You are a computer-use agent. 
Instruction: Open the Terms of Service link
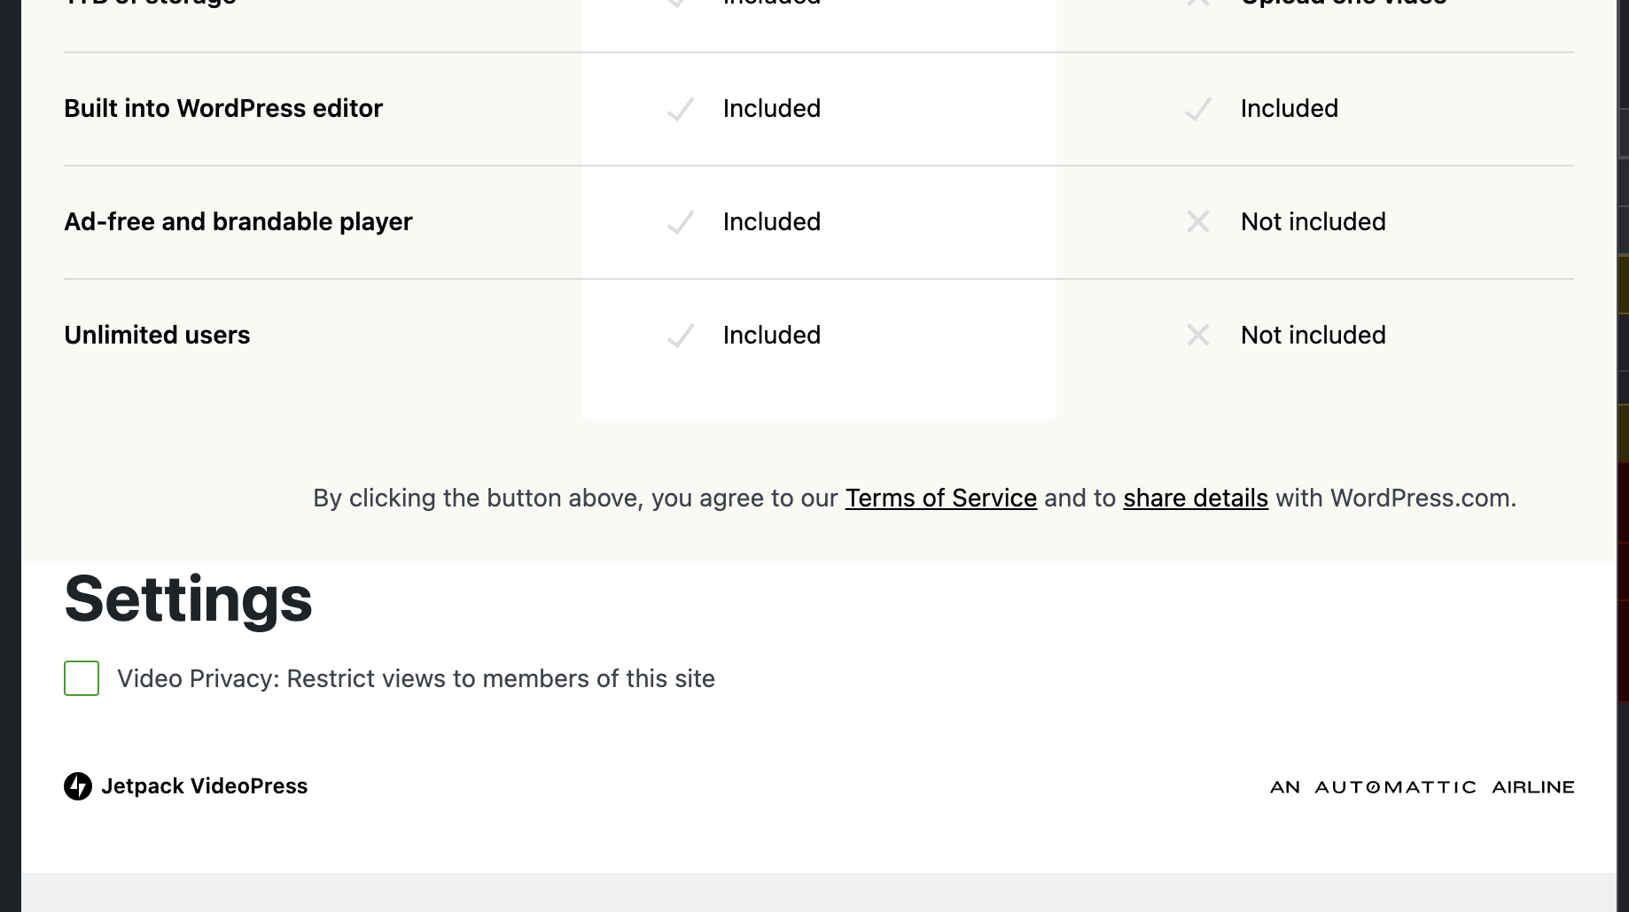[940, 498]
